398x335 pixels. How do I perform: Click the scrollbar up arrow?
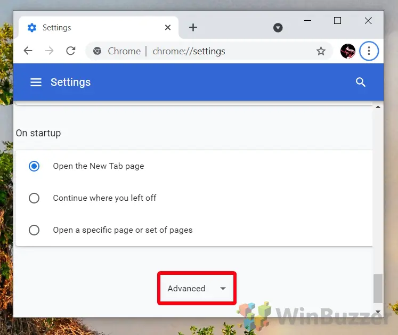(378, 107)
